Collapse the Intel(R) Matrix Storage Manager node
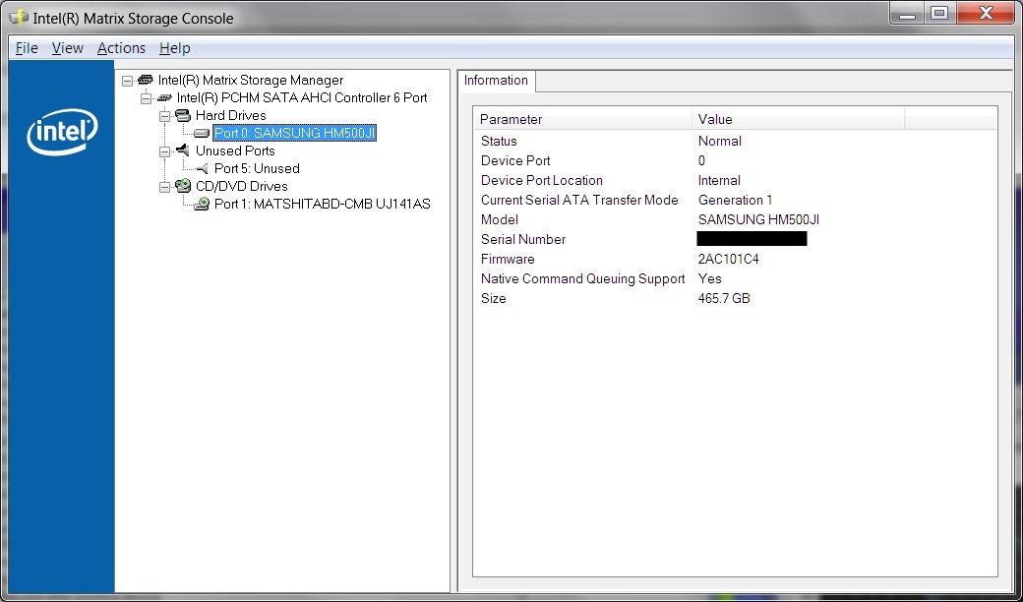This screenshot has width=1023, height=602. [127, 81]
